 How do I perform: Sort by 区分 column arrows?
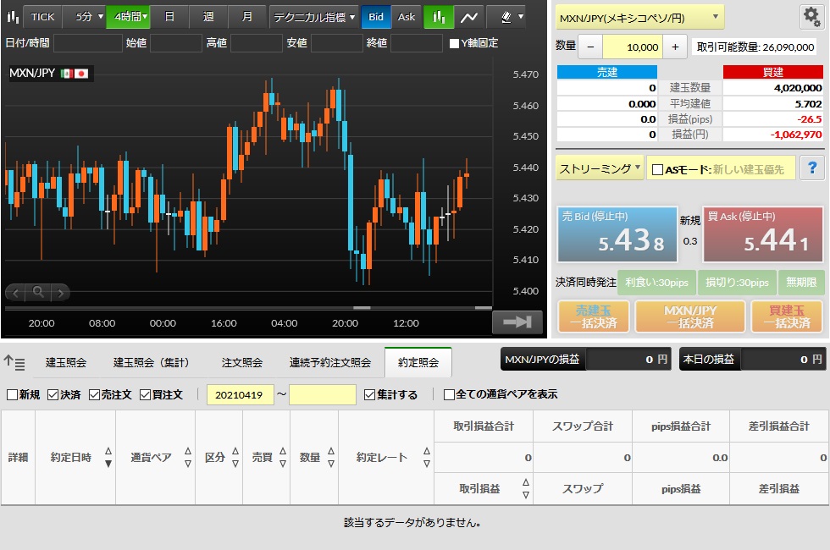235,458
